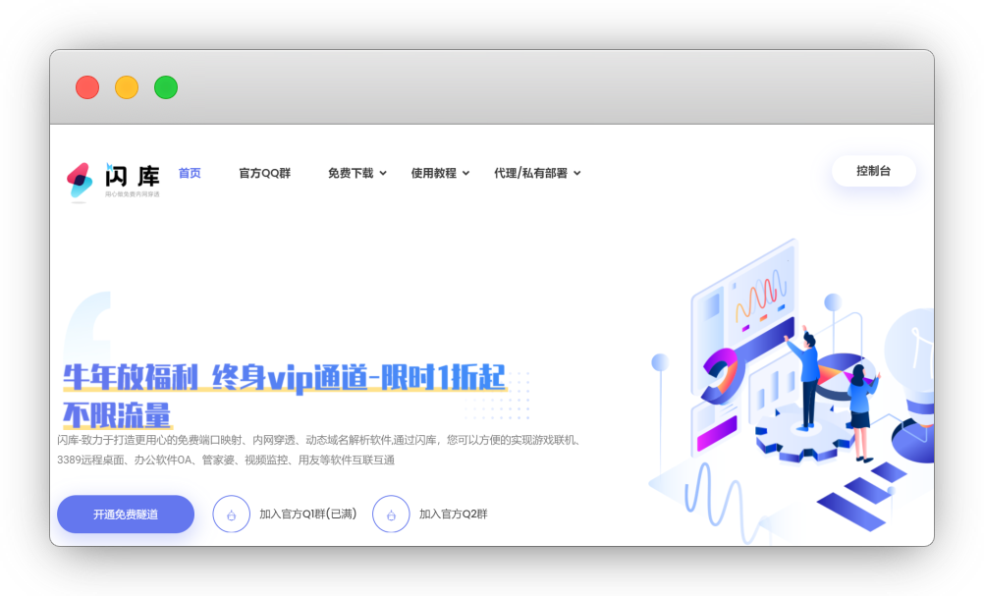Go to the 首页 tab
Screen dimensions: 984x596
(190, 173)
